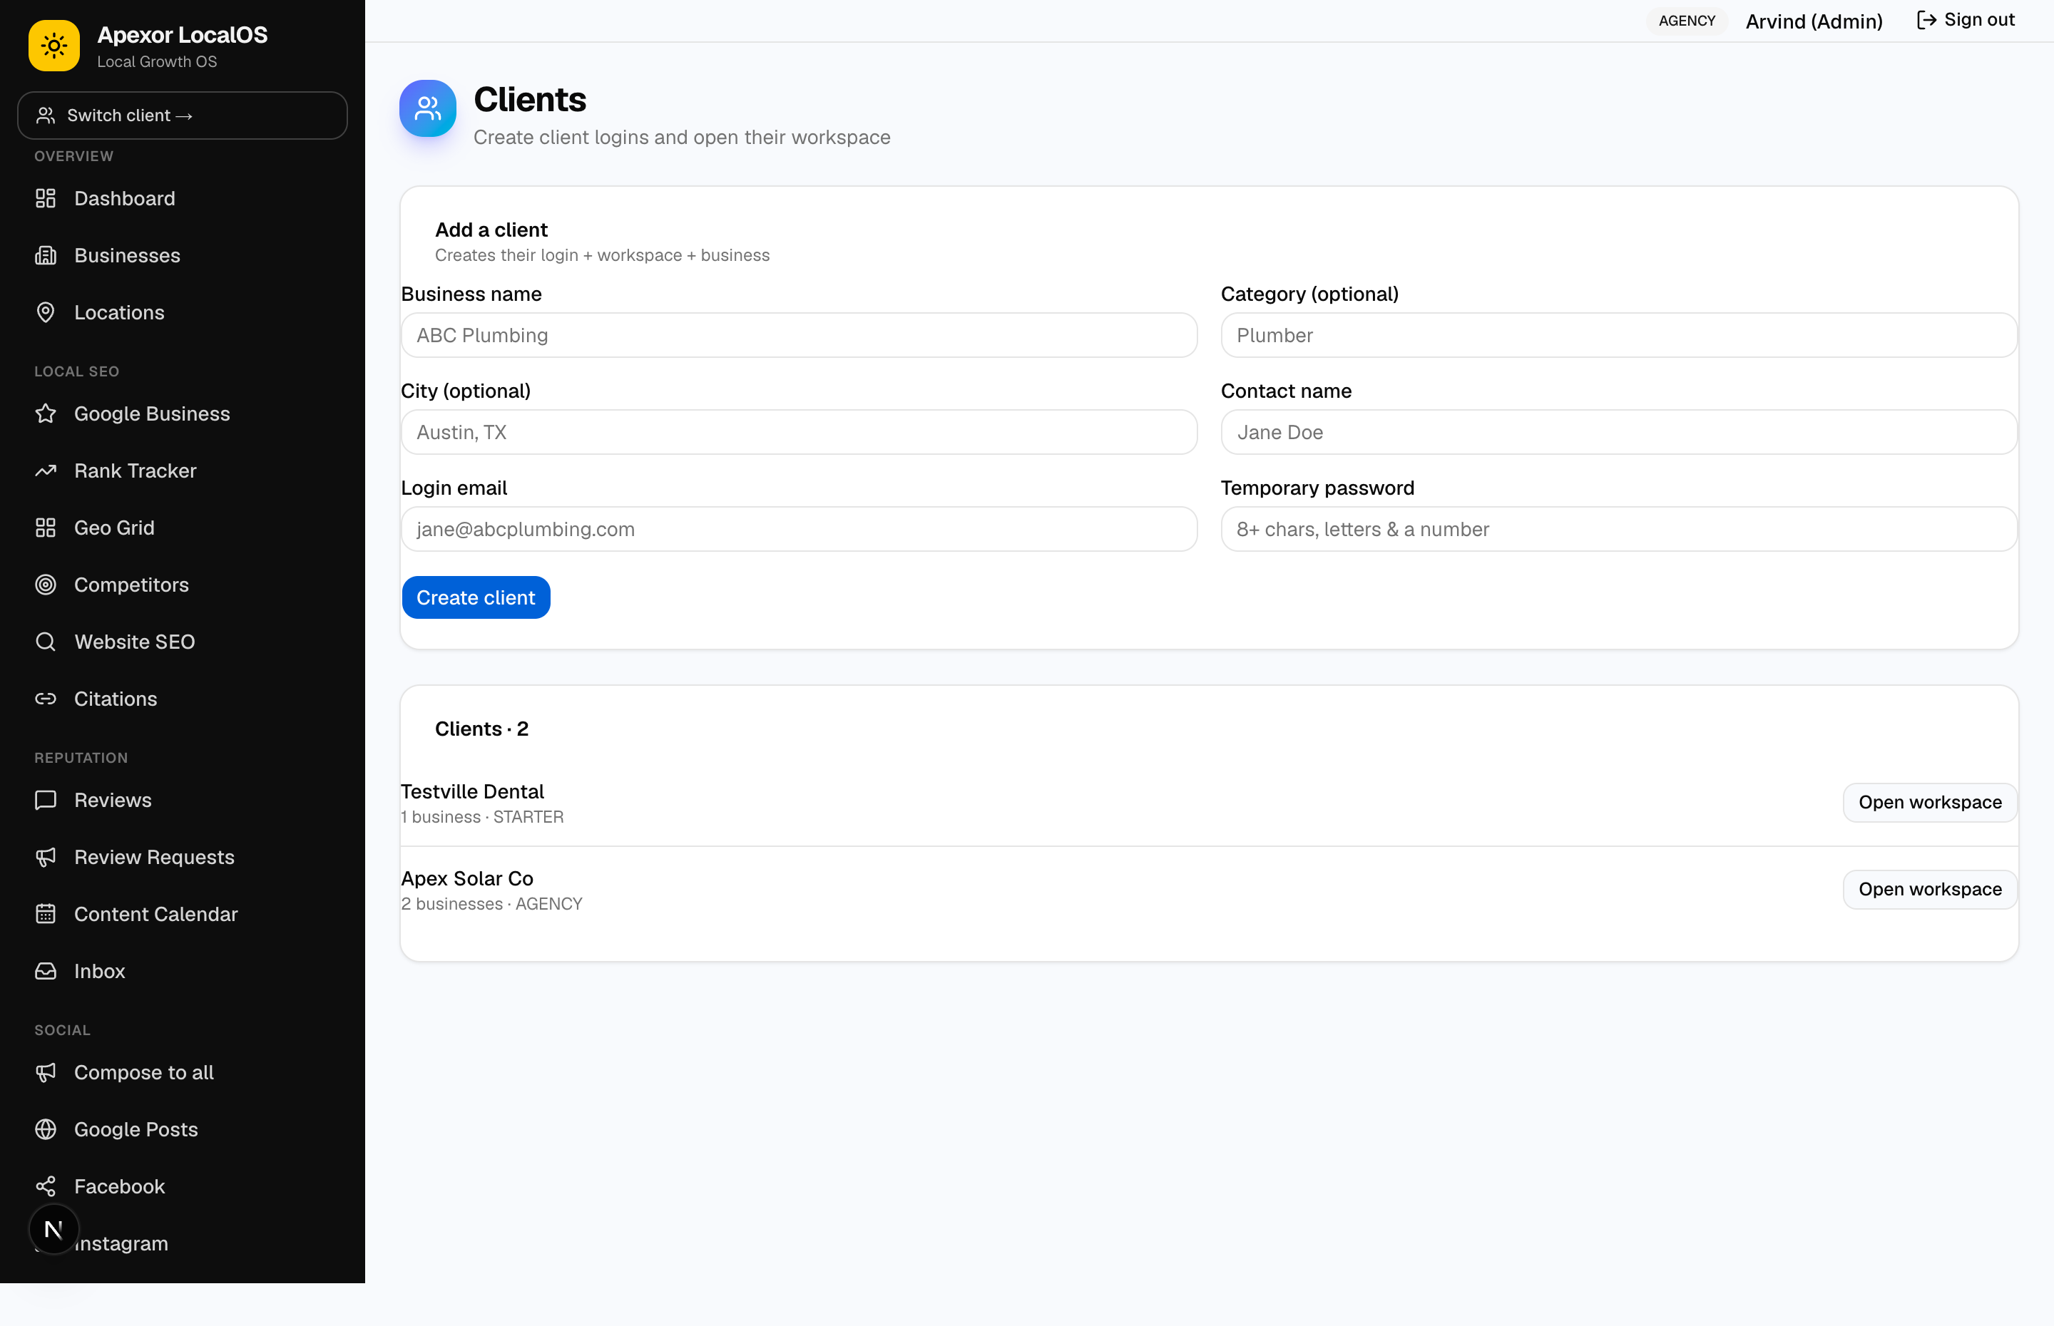
Task: Click the blue Clients page header icon
Action: click(x=427, y=108)
